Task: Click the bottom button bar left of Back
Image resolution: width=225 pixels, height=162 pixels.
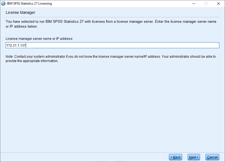Action: coord(85,157)
